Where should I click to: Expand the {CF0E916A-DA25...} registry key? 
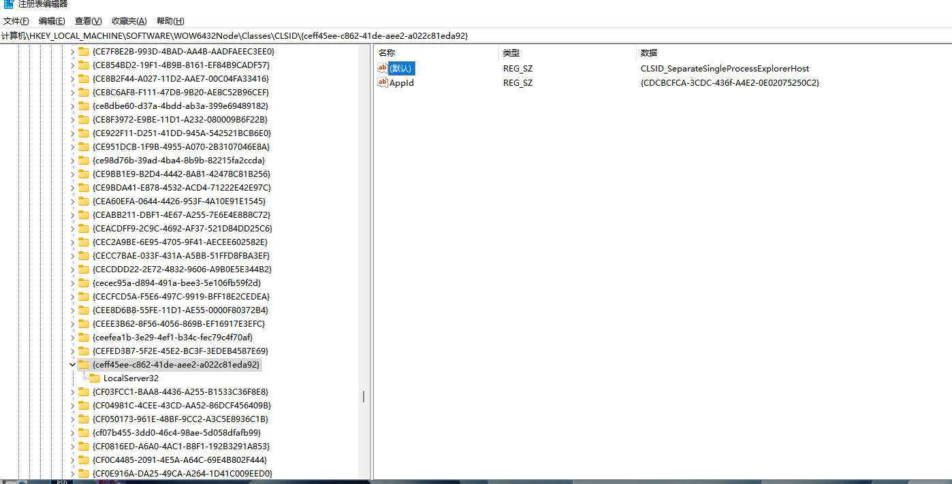72,473
